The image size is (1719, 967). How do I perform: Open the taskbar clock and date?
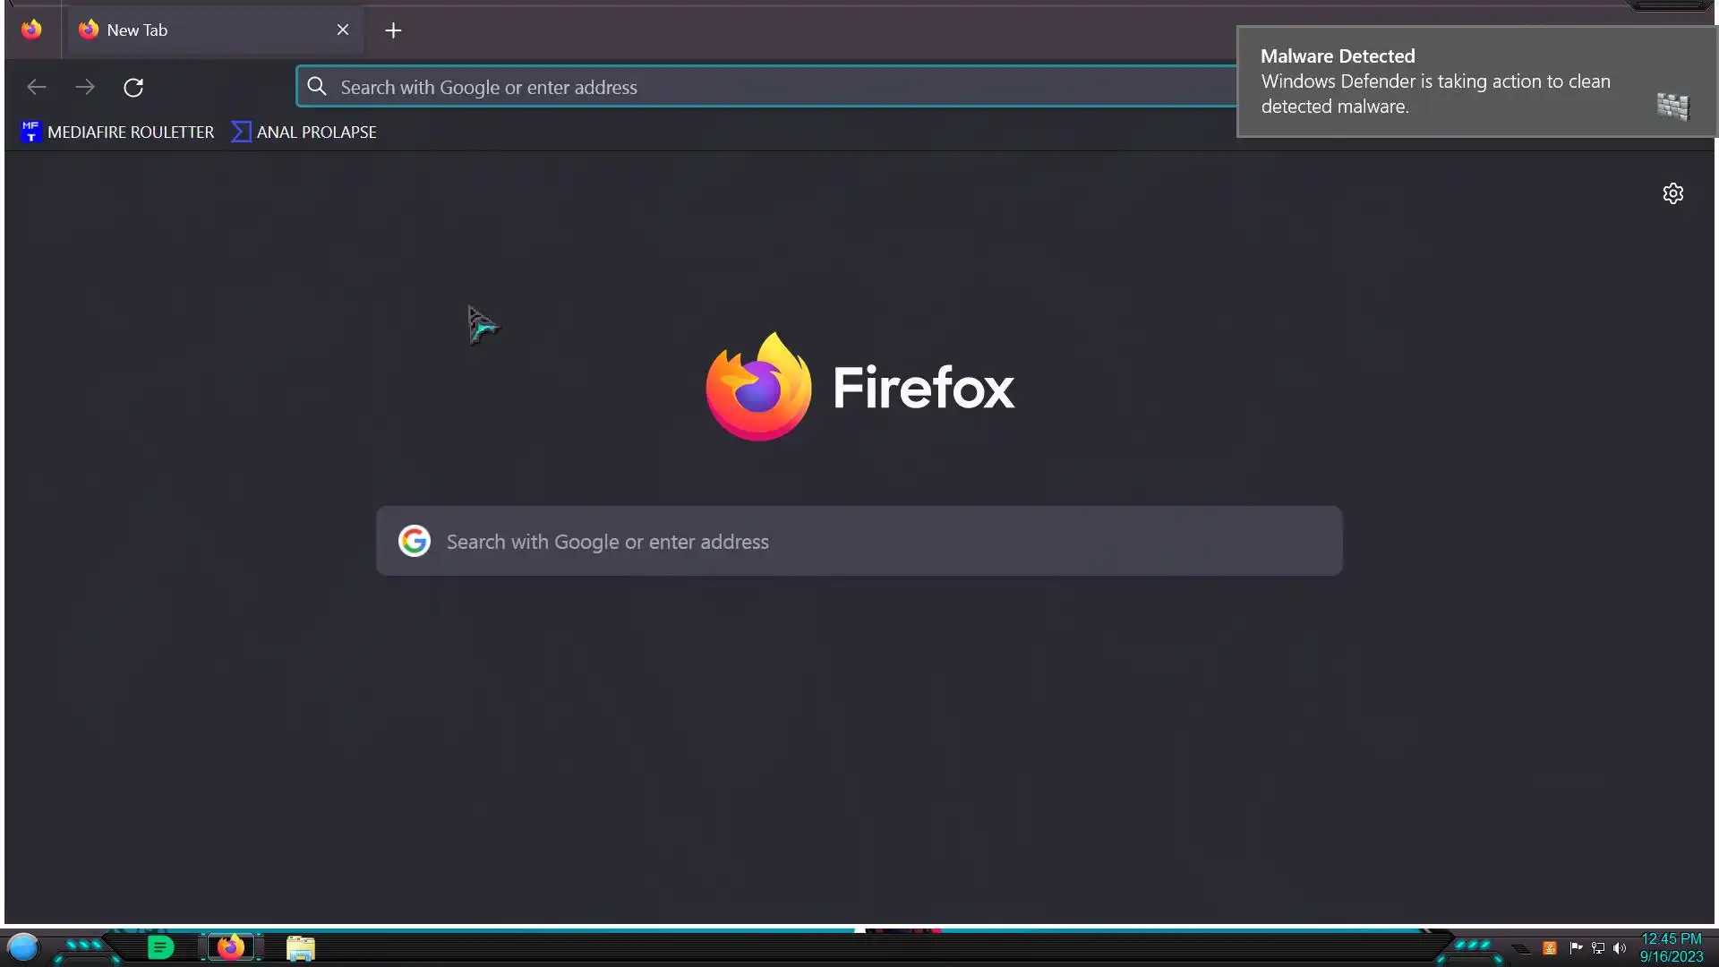[1671, 947]
